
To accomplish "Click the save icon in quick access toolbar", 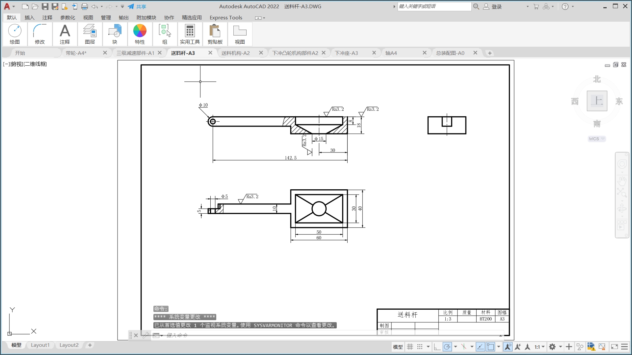I will pyautogui.click(x=45, y=7).
